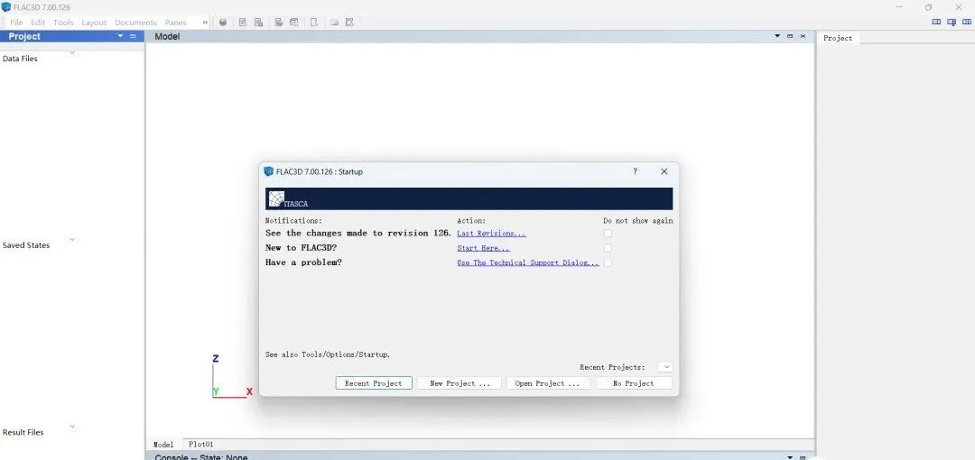Click the XYZ axis triad in the Model view
The width and height of the screenshot is (975, 460).
click(x=231, y=376)
